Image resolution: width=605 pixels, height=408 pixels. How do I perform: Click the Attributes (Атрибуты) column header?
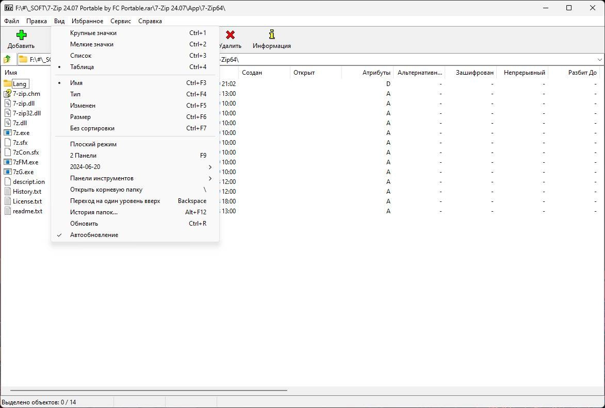[x=367, y=73]
